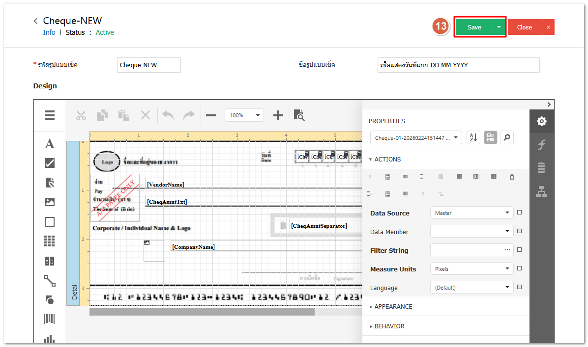The height and width of the screenshot is (347, 588).
Task: Open the 100% zoom level dropdown
Action: [244, 115]
